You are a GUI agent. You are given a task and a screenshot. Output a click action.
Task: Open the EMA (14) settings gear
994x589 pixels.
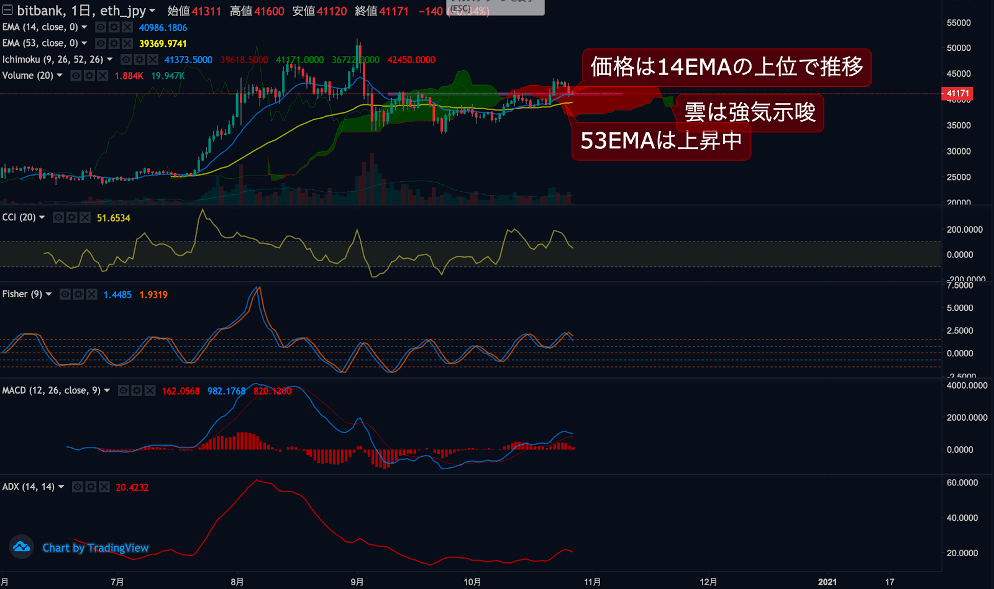113,27
